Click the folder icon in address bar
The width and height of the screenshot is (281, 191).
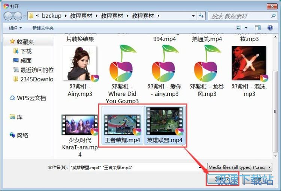click(31, 16)
